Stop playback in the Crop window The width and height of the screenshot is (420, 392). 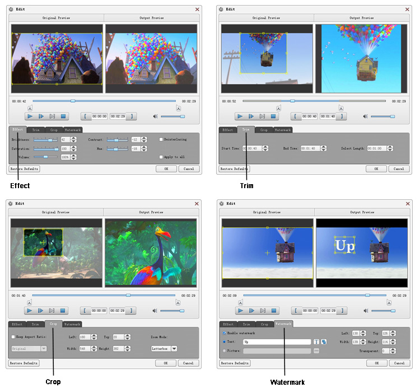[63, 311]
